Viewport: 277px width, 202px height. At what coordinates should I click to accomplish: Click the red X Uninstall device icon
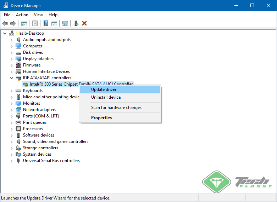point(84,23)
